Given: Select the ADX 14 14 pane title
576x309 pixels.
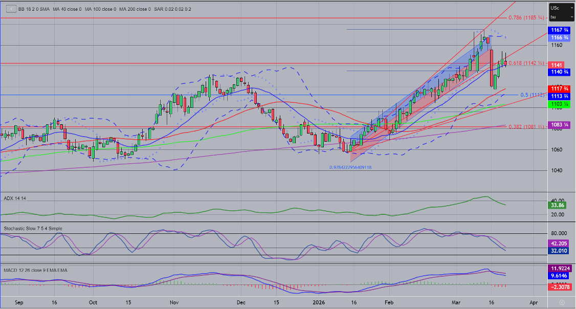Looking at the screenshot, I should 14,197.
